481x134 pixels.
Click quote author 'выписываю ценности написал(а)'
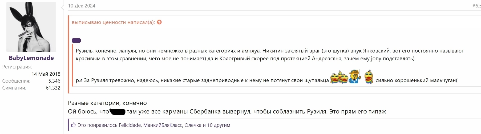[113, 22]
